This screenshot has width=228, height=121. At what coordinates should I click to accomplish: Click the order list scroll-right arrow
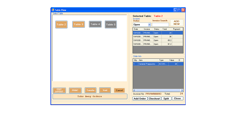point(182,90)
